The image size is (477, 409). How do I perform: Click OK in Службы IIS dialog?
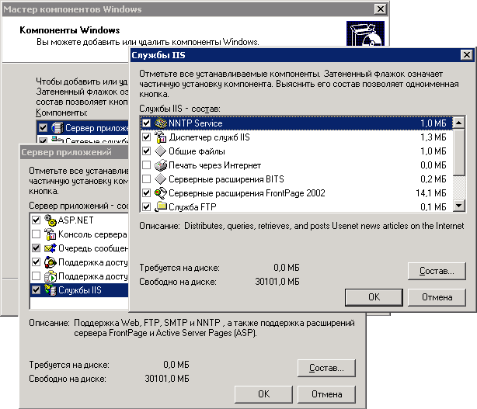(374, 297)
